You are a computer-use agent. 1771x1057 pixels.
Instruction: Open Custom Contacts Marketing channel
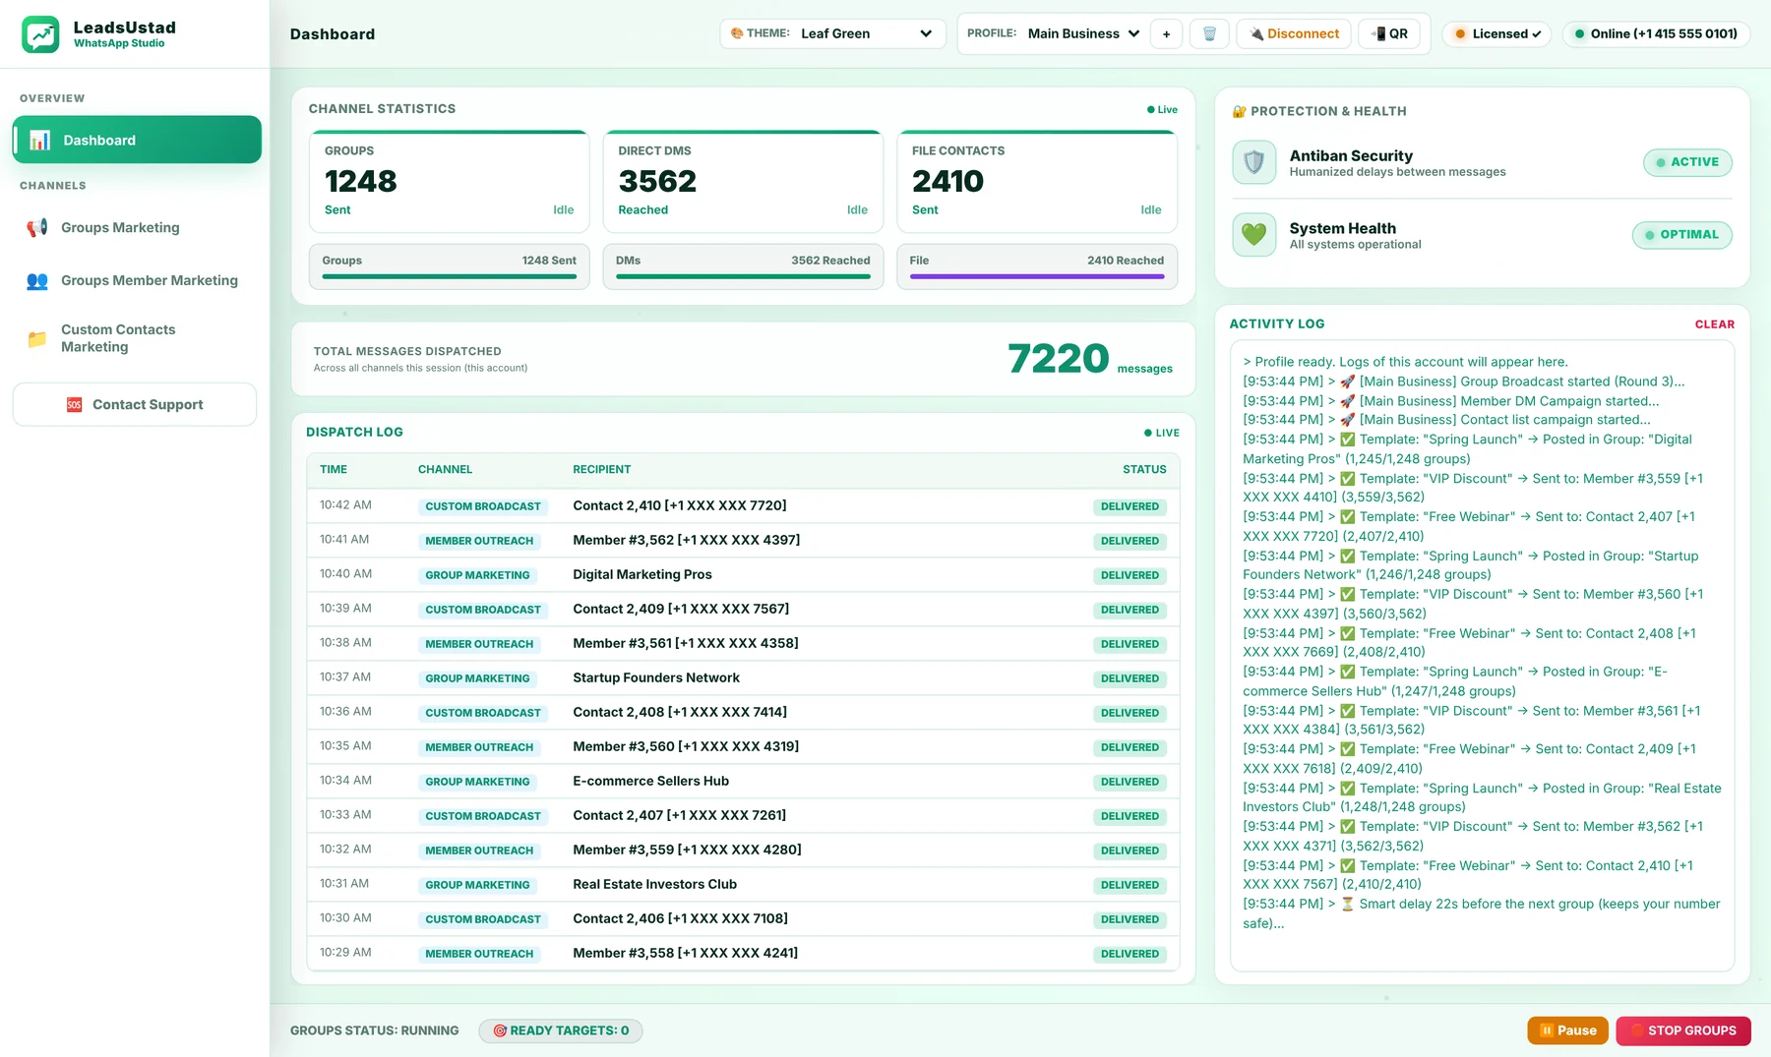click(x=137, y=339)
